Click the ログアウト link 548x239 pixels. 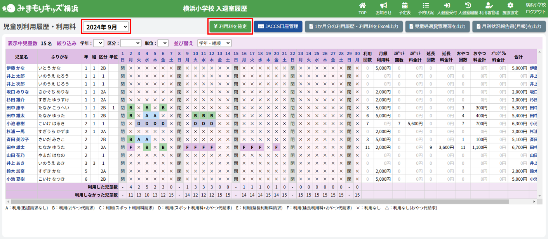[535, 12]
